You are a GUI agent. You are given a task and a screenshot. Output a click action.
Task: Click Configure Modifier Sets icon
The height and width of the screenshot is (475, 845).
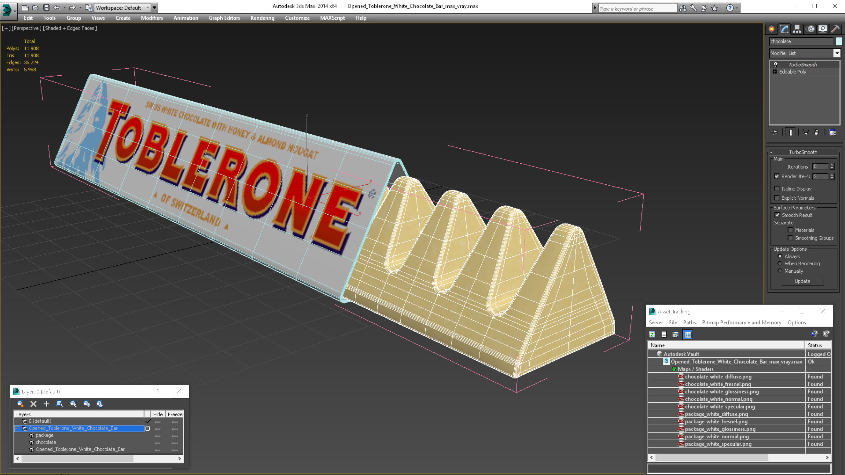[x=832, y=132]
